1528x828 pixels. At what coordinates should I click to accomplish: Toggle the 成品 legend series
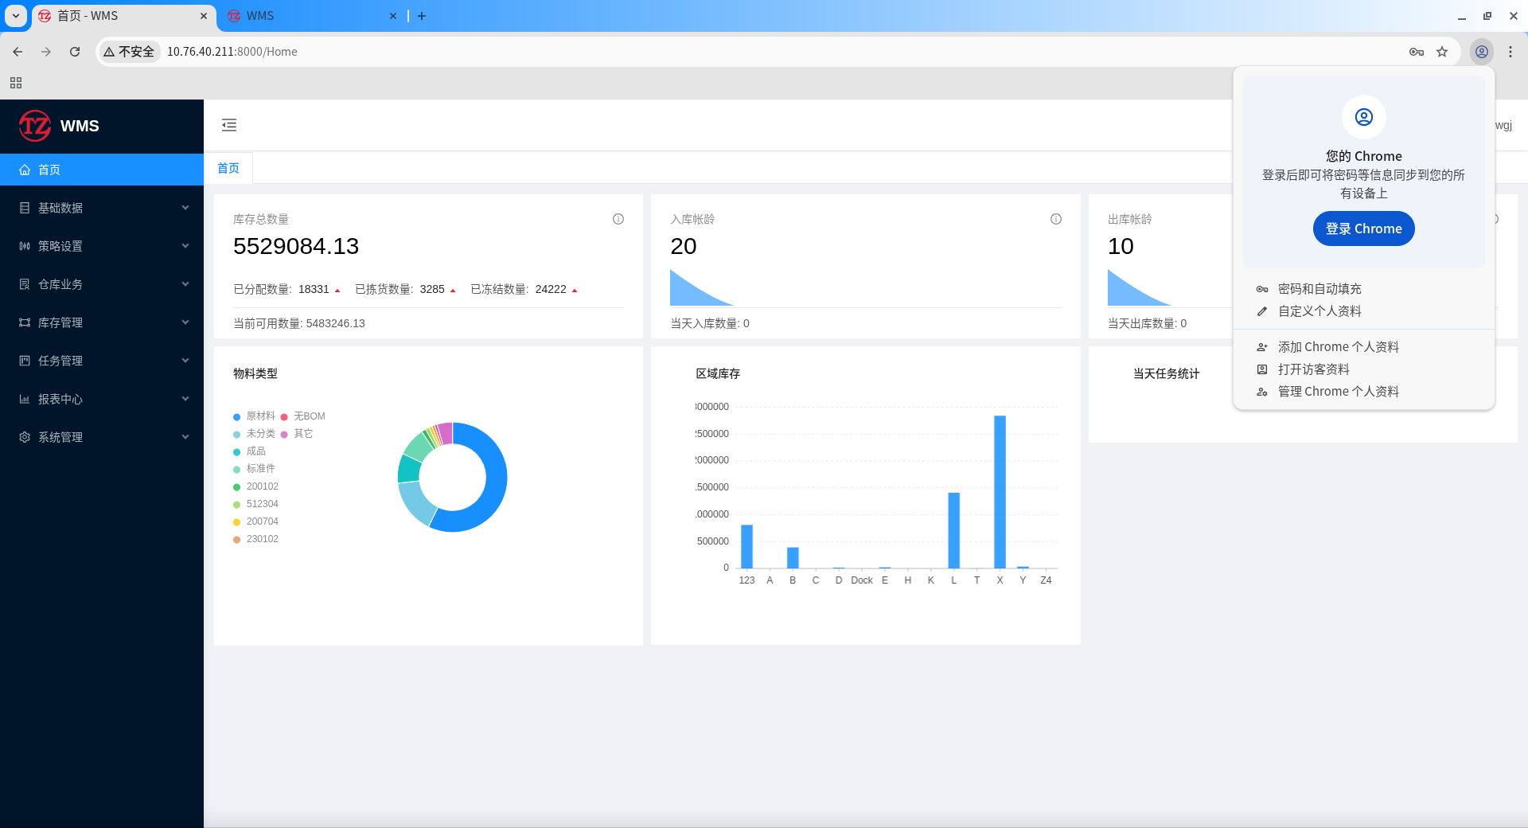click(249, 451)
